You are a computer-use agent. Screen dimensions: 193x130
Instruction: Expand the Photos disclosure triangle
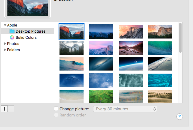(5, 43)
